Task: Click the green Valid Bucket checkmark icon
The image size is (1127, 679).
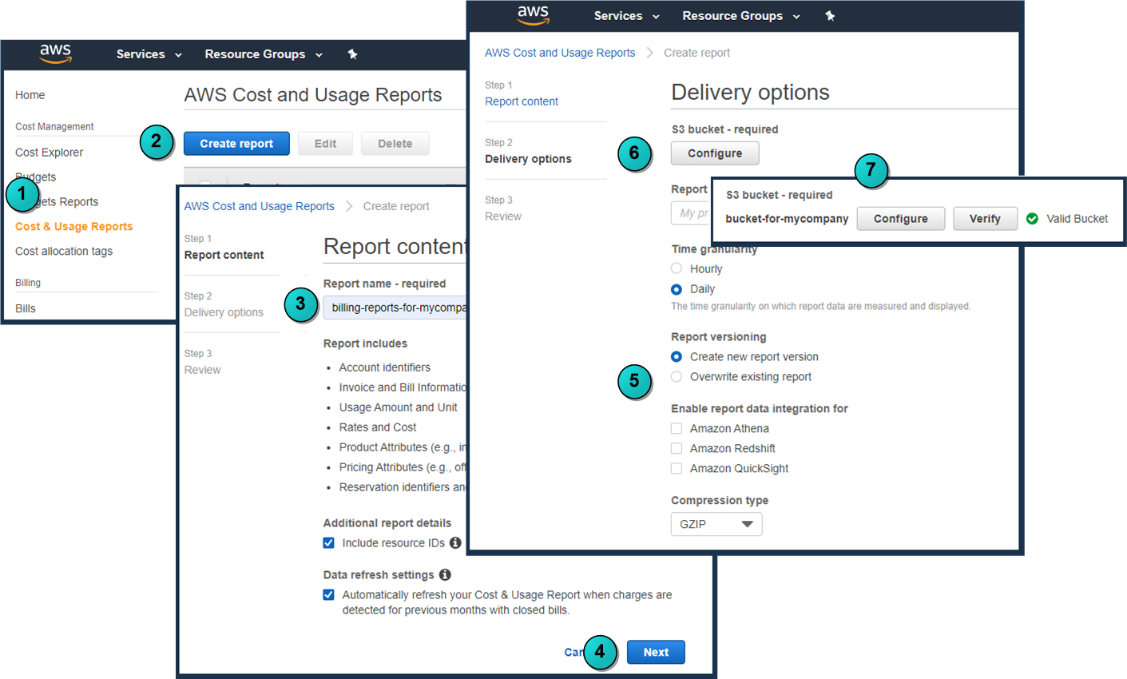Action: tap(1032, 219)
